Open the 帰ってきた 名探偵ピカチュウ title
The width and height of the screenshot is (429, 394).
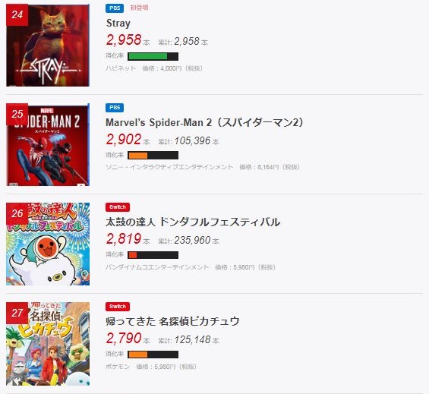coord(172,321)
